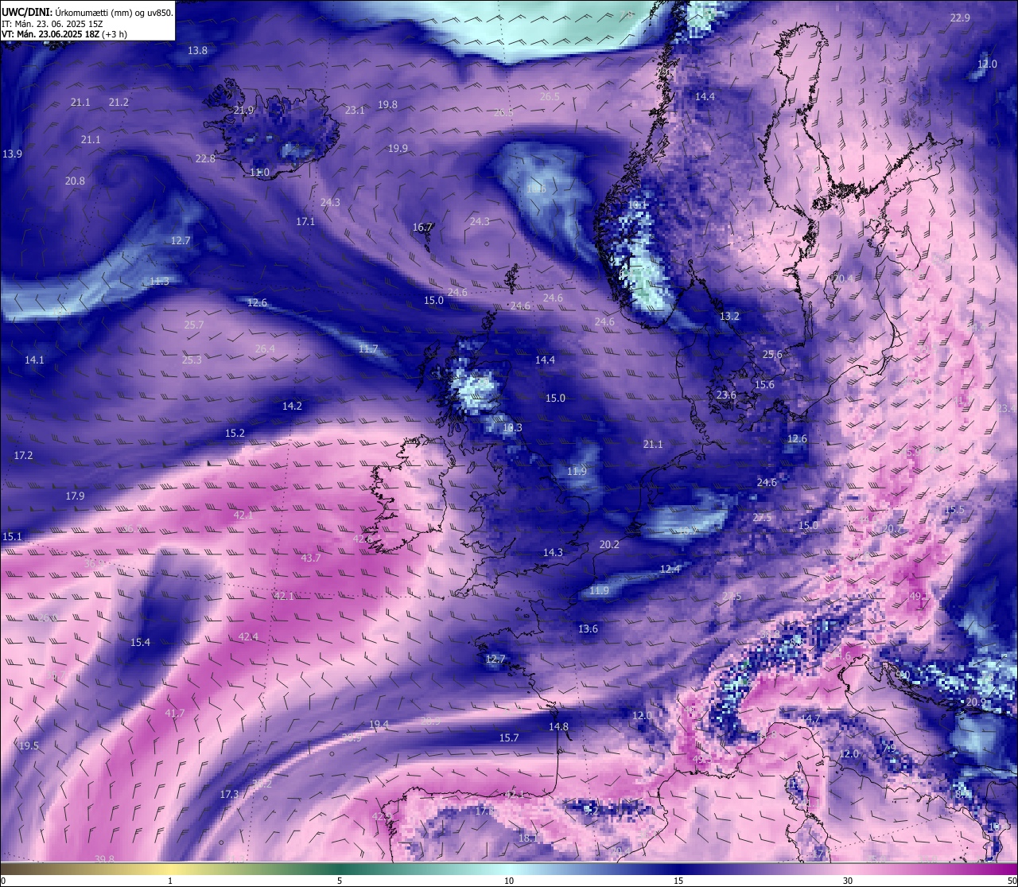1018x887 pixels.
Task: Click the 22.8 value southwest of Iceland
Action: point(205,158)
